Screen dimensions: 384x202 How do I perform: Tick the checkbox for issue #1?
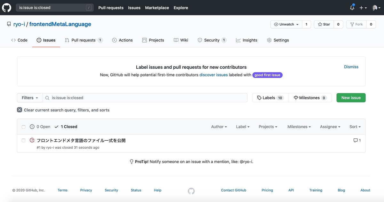23,140
